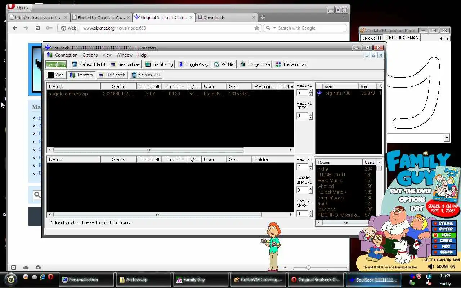Image resolution: width=461 pixels, height=288 pixels.
Task: Click Tile Windows button
Action: [x=291, y=64]
